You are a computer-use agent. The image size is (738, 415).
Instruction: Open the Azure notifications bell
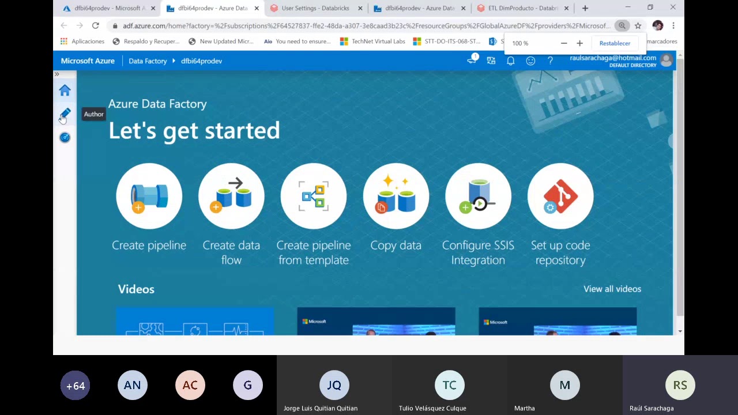[511, 61]
